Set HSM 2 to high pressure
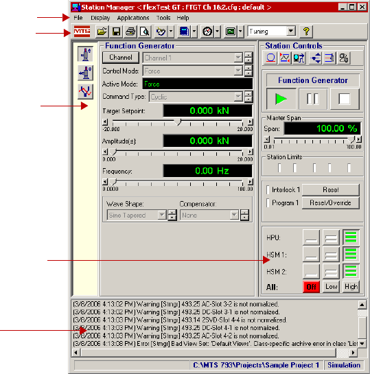Image resolution: width=370 pixels, height=374 pixels. click(351, 271)
